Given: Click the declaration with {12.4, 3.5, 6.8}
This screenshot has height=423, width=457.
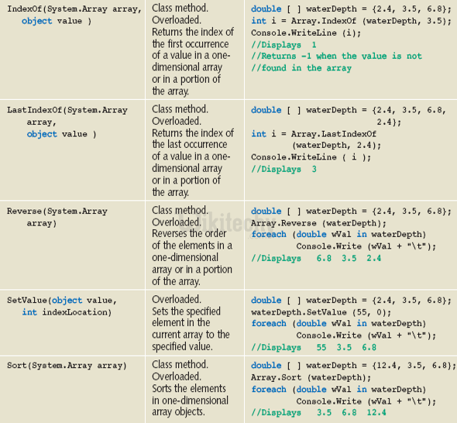Looking at the screenshot, I should [353, 366].
